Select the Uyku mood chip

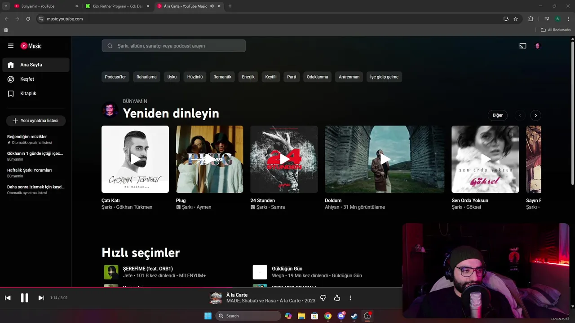point(172,77)
